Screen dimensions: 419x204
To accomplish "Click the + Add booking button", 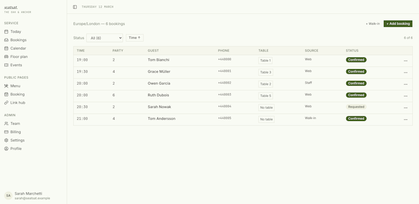I will 398,24.
